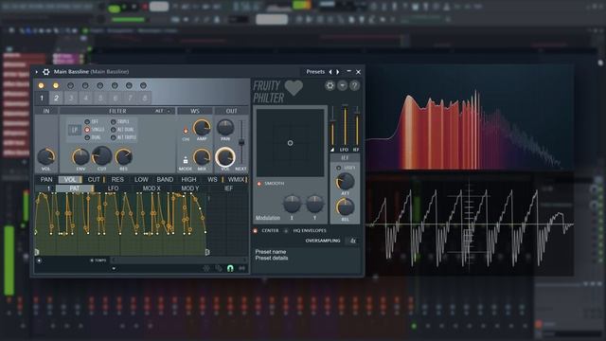Click the filter ENV knob
Viewport: 606px width, 341px height.
(80, 157)
